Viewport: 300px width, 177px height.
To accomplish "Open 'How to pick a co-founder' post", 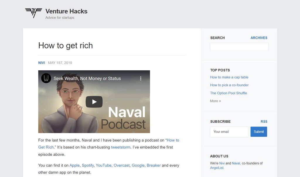I will coord(229,85).
